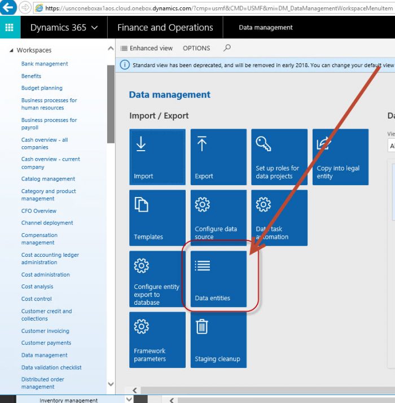
Task: Open Configure entity export to database tile
Action: pos(157,279)
